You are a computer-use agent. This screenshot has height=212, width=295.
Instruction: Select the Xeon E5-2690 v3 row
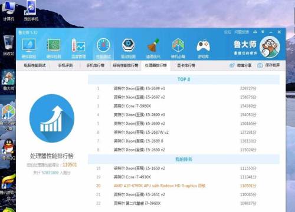pos(183,115)
